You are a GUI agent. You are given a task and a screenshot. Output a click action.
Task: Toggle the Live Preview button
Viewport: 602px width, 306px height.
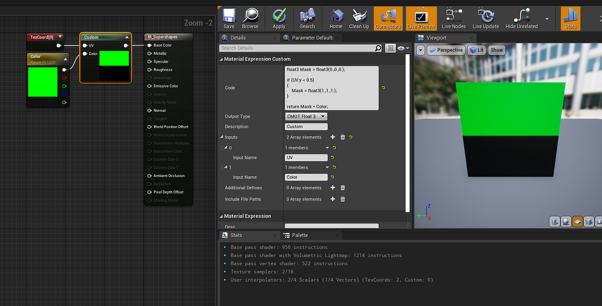click(421, 19)
